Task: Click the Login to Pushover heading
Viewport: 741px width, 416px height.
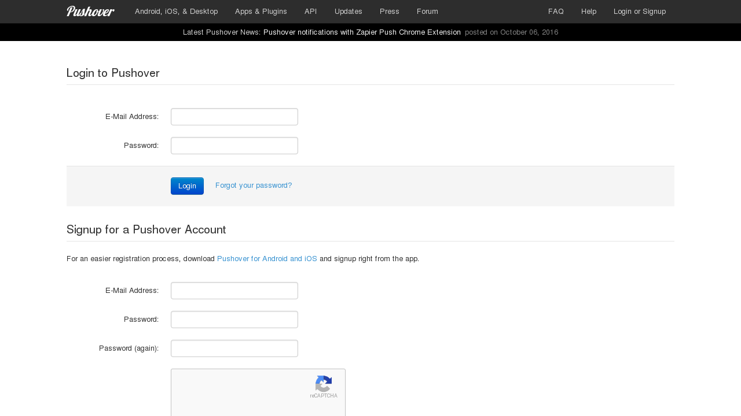Action: [x=113, y=73]
